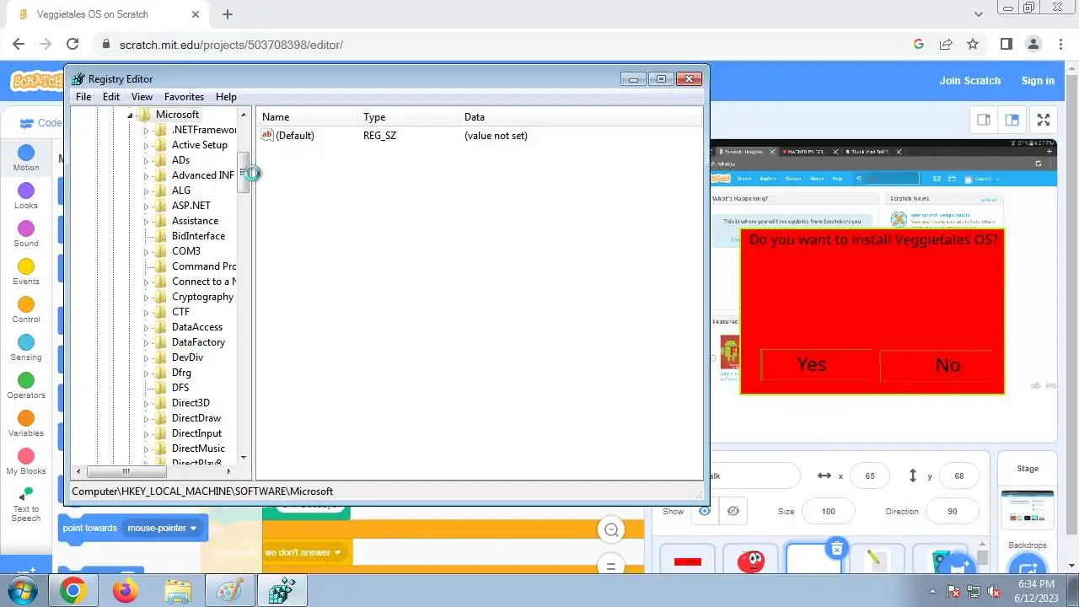Switch to small stage layout icon

click(984, 120)
